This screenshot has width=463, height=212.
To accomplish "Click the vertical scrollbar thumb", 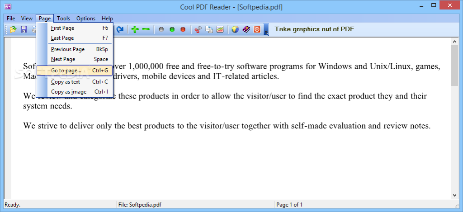I will (x=455, y=66).
